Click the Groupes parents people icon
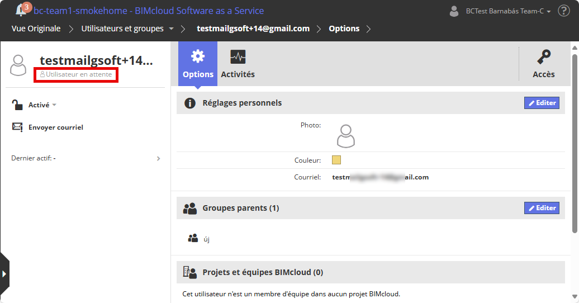The image size is (579, 303). tap(190, 208)
